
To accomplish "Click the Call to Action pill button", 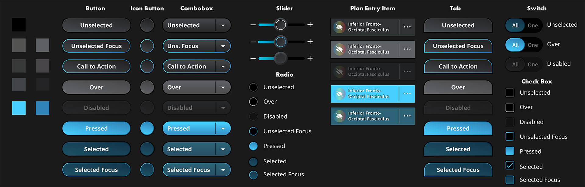I will pos(96,66).
